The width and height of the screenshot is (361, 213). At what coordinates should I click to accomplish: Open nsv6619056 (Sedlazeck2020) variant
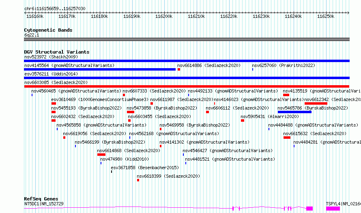pos(95,133)
